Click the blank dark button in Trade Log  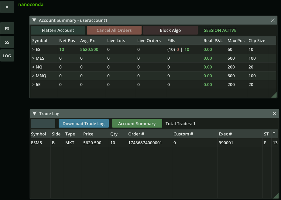pyautogui.click(x=43, y=124)
